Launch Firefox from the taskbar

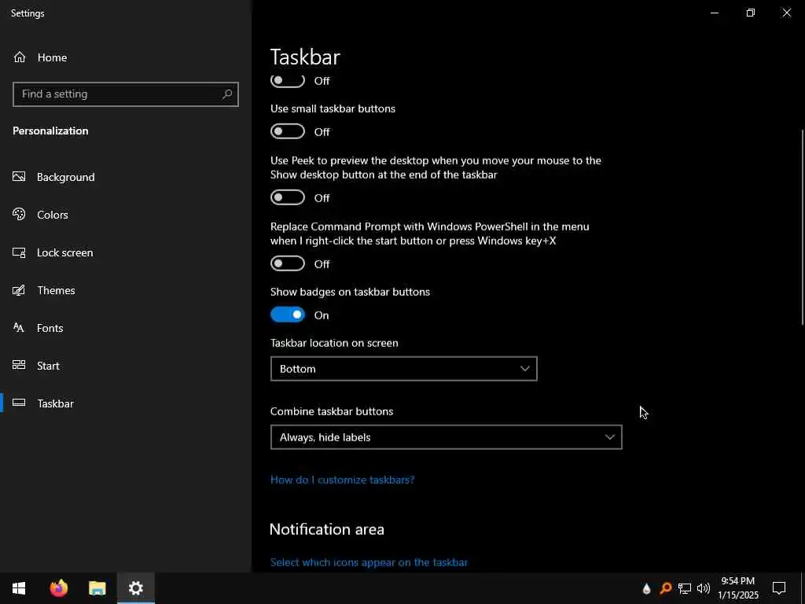[x=58, y=588]
